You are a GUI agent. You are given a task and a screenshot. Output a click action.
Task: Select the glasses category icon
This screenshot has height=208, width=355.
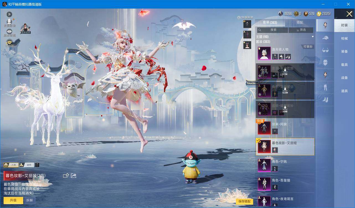point(325,50)
